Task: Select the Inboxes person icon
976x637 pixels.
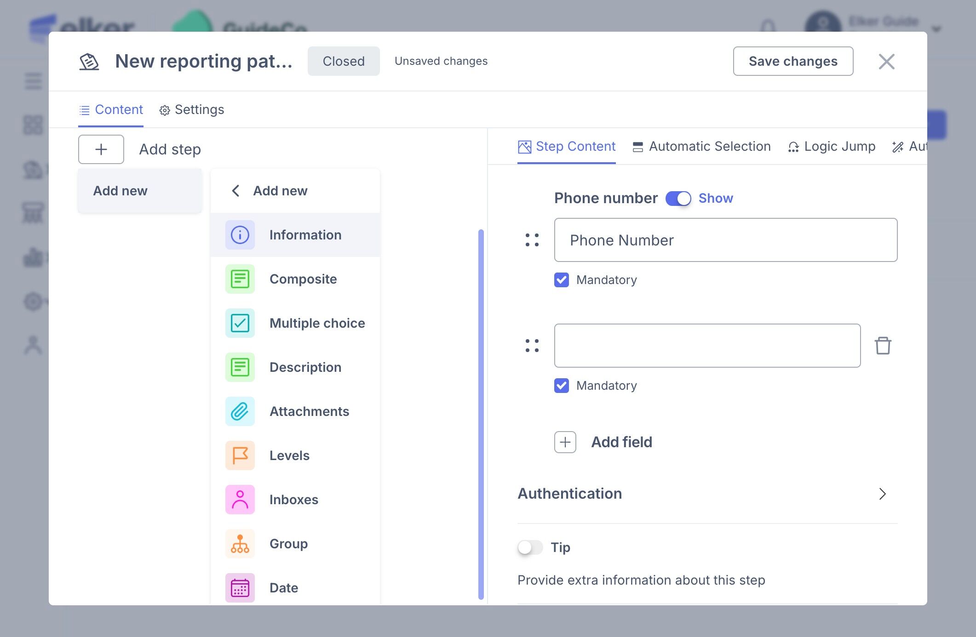Action: 240,500
